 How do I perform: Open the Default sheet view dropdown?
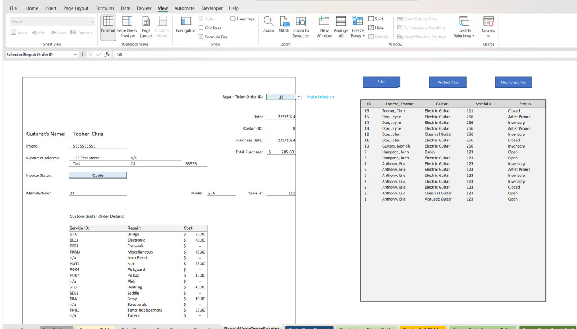[92, 21]
